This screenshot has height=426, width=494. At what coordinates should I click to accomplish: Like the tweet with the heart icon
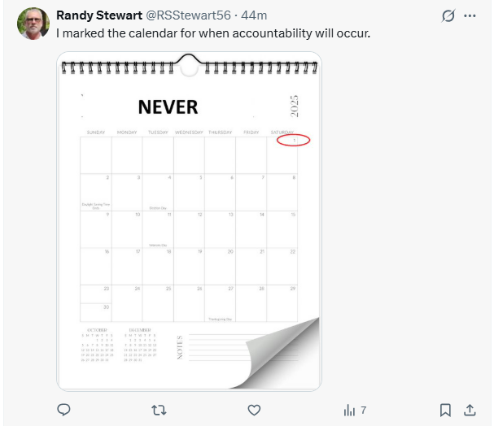[254, 410]
